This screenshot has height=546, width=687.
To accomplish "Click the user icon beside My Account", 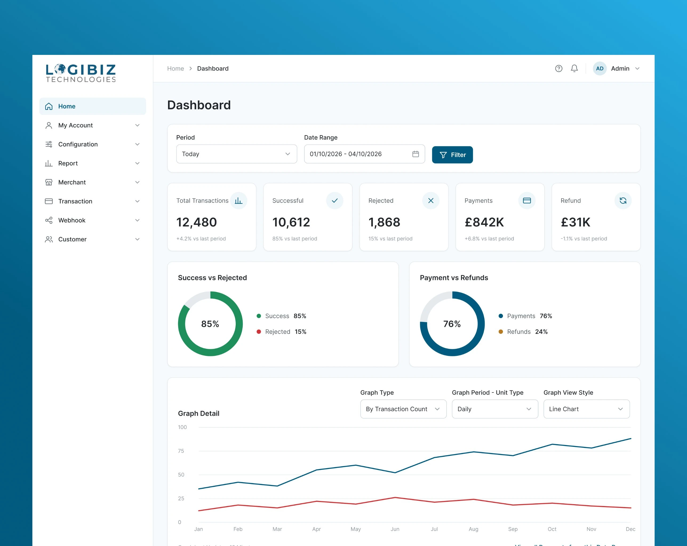I will click(49, 126).
